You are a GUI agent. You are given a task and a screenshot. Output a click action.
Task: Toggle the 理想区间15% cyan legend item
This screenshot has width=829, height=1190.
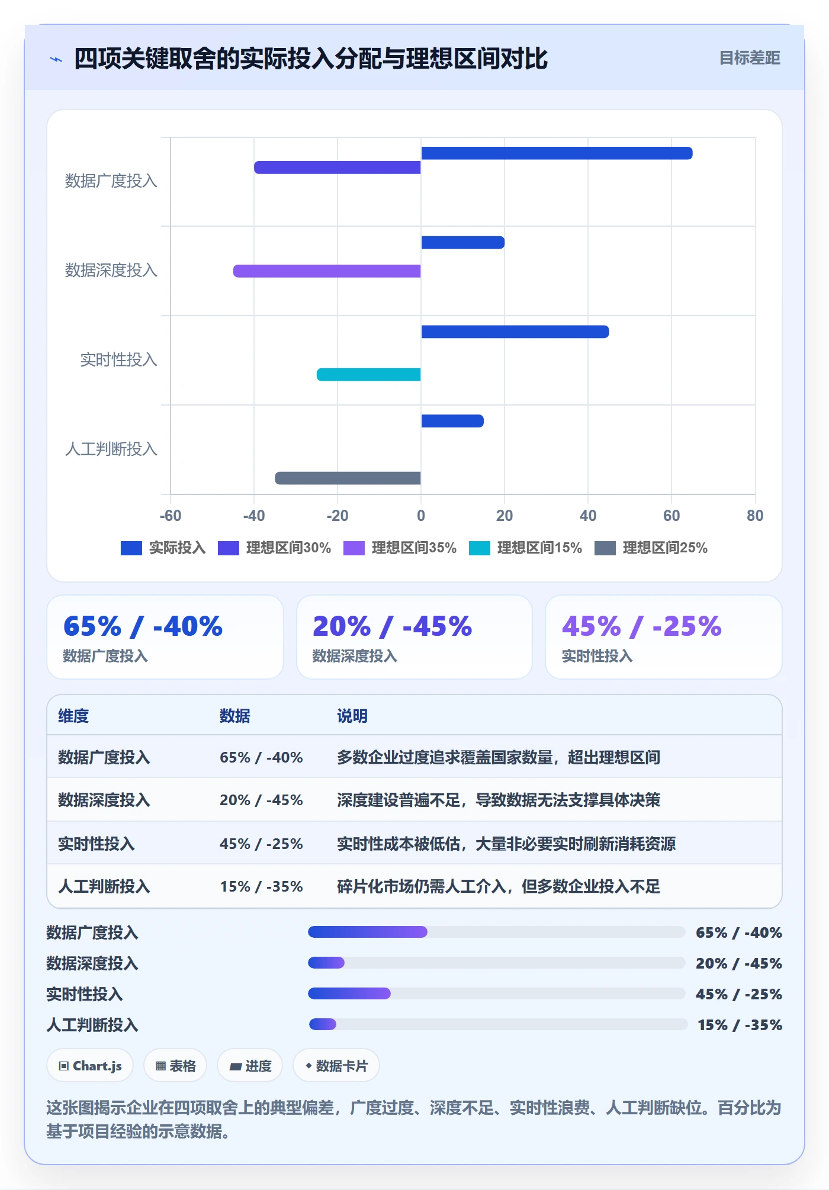click(525, 548)
